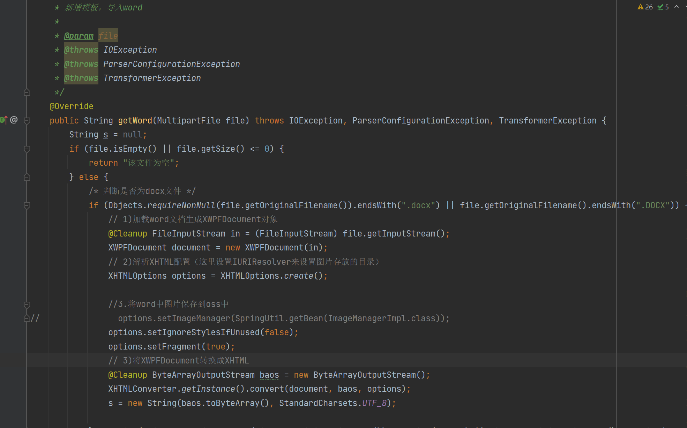Fold the //3 word image comment block
The image size is (687, 428).
click(27, 305)
